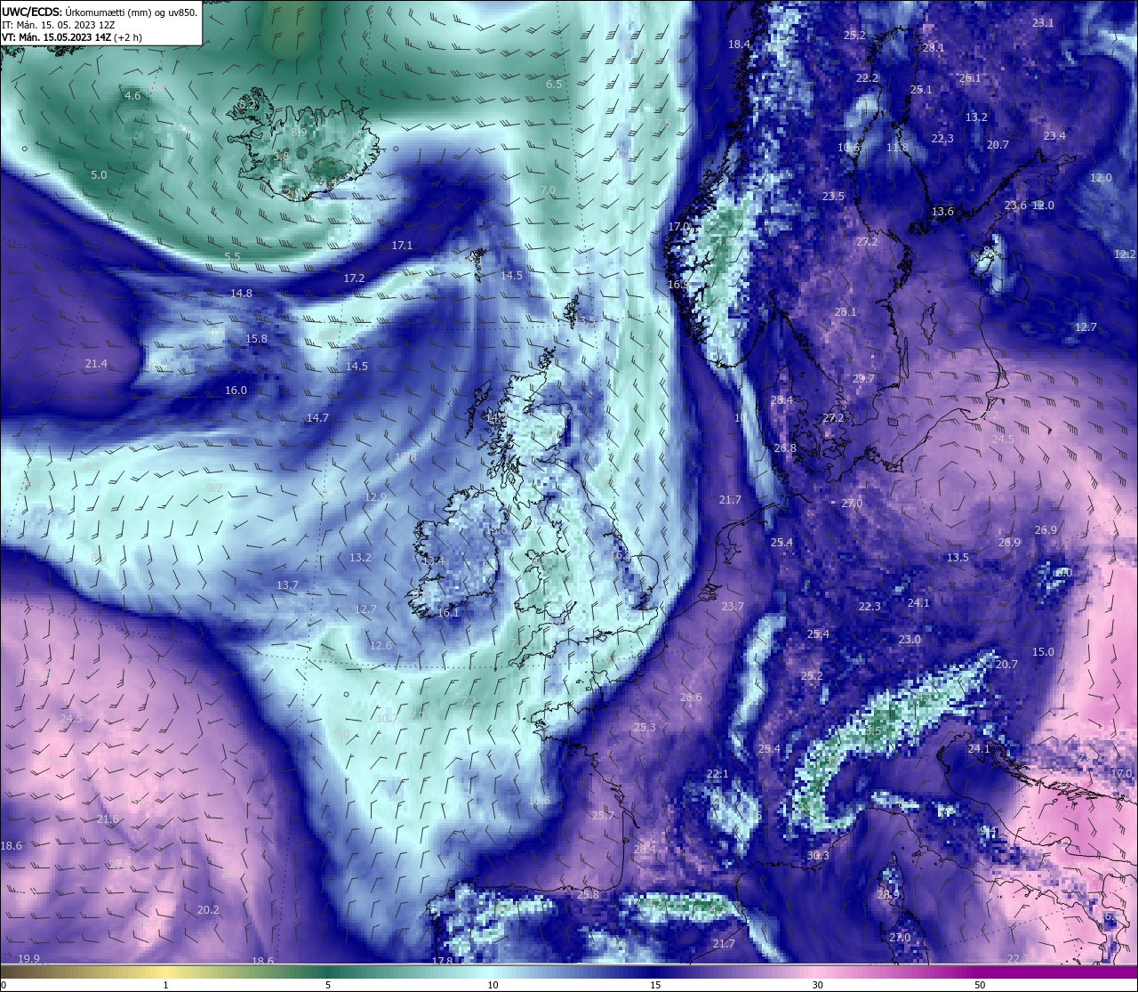Click the map value 26.8
This screenshot has height=992, width=1138.
(785, 448)
